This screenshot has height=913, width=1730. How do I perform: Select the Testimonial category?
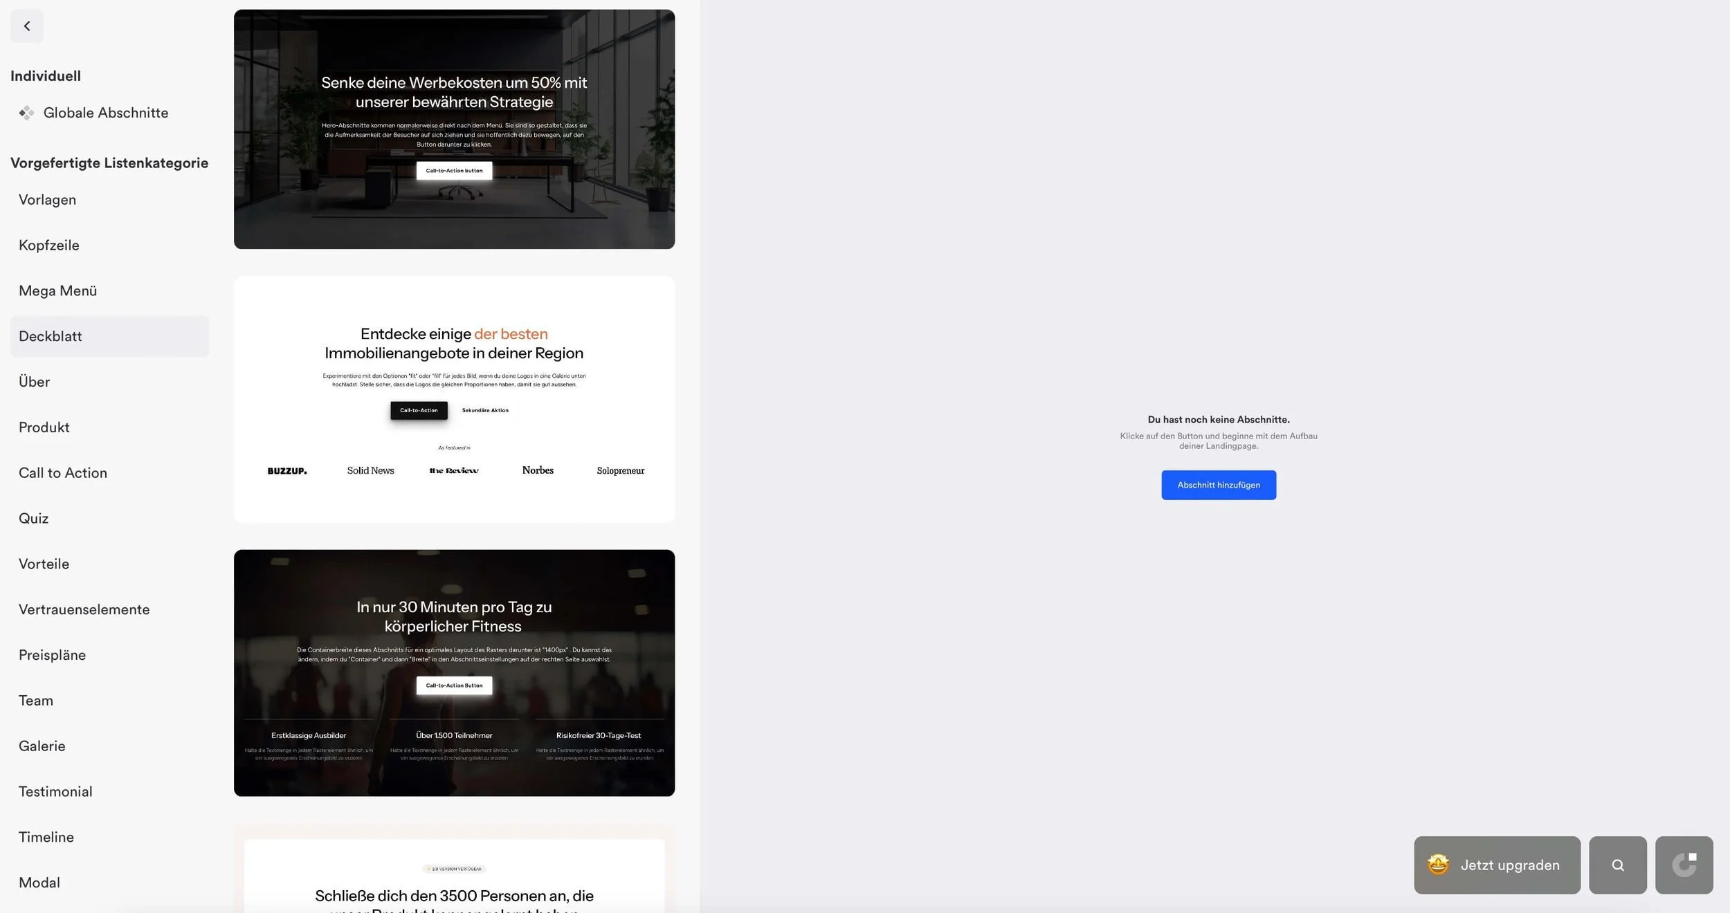pyautogui.click(x=55, y=792)
